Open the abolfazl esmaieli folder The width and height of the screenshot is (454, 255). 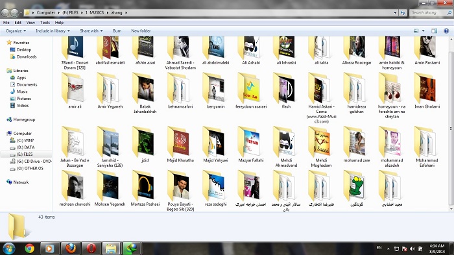[110, 51]
